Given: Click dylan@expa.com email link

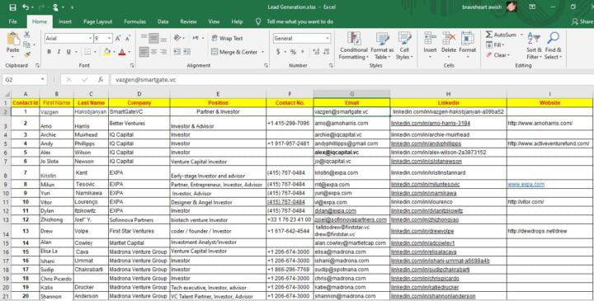Looking at the screenshot, I should coord(335,210).
